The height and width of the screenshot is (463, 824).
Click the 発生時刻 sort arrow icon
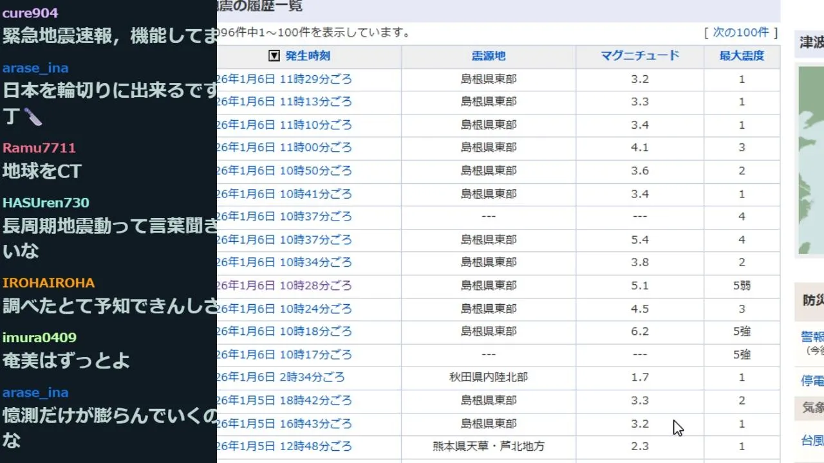click(x=274, y=56)
